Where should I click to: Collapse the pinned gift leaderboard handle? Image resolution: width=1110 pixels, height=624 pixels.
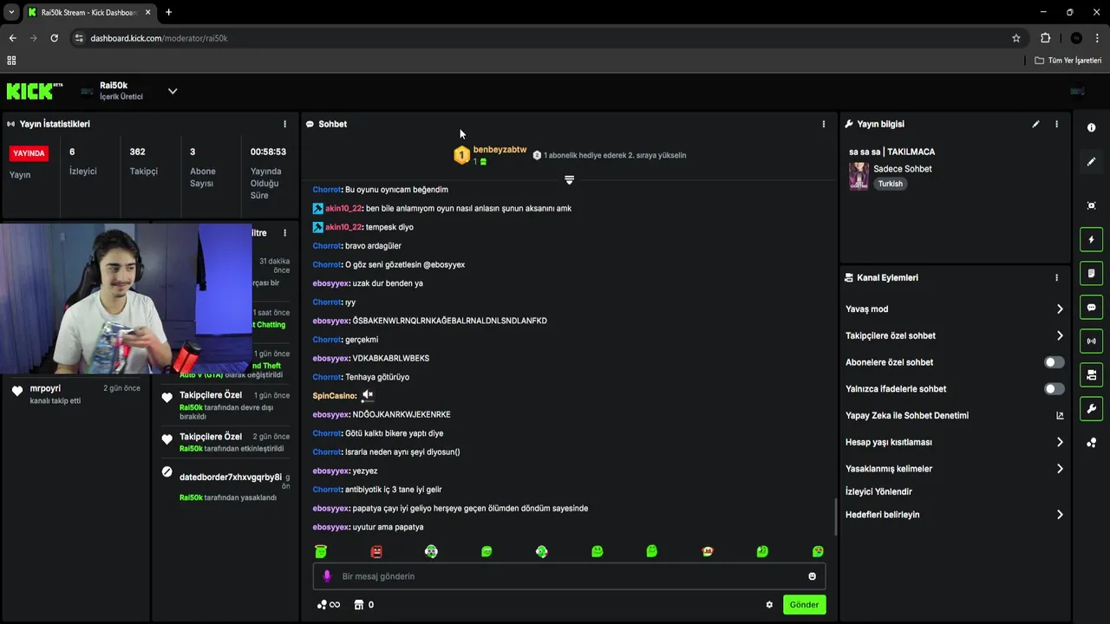[569, 180]
